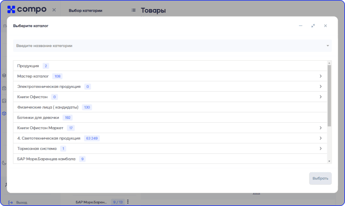Select БАР Море.Баренцев камбала catalog
Screen dimensions: 345x206
point(170,159)
